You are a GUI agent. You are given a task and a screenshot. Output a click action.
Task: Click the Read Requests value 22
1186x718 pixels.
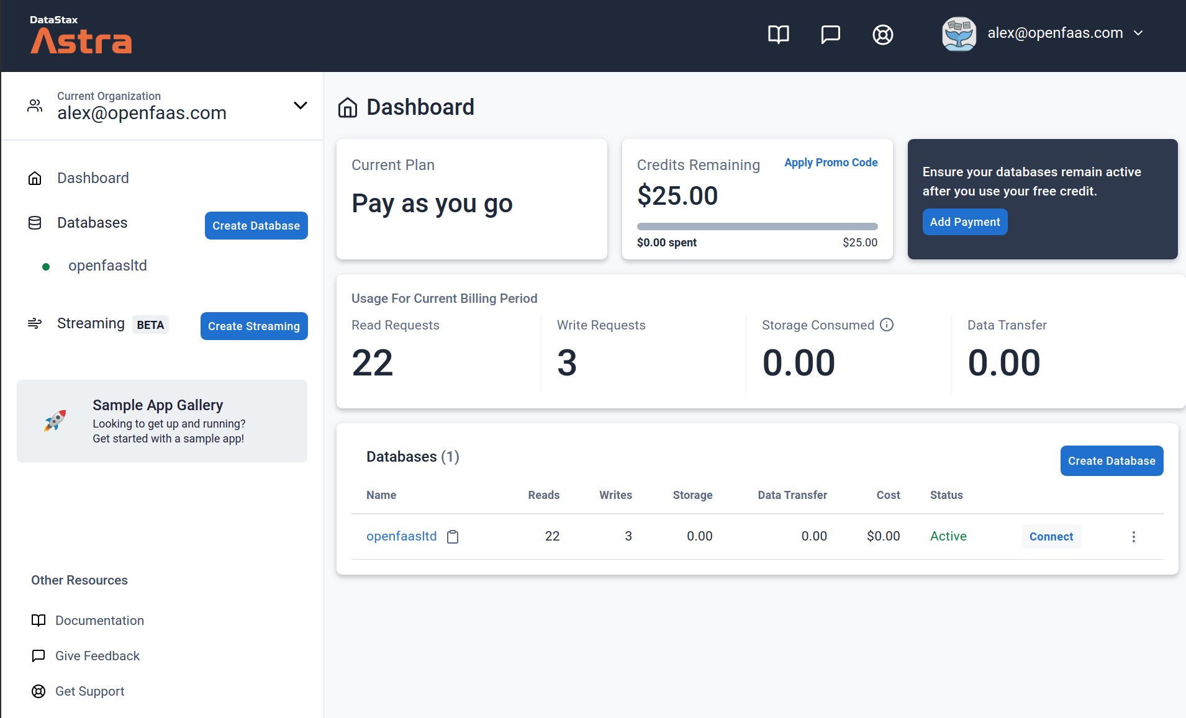pyautogui.click(x=373, y=362)
